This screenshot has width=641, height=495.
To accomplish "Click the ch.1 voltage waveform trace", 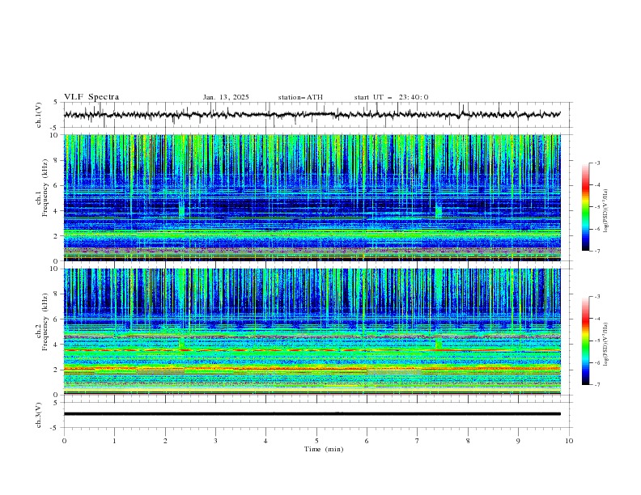I will (312, 114).
